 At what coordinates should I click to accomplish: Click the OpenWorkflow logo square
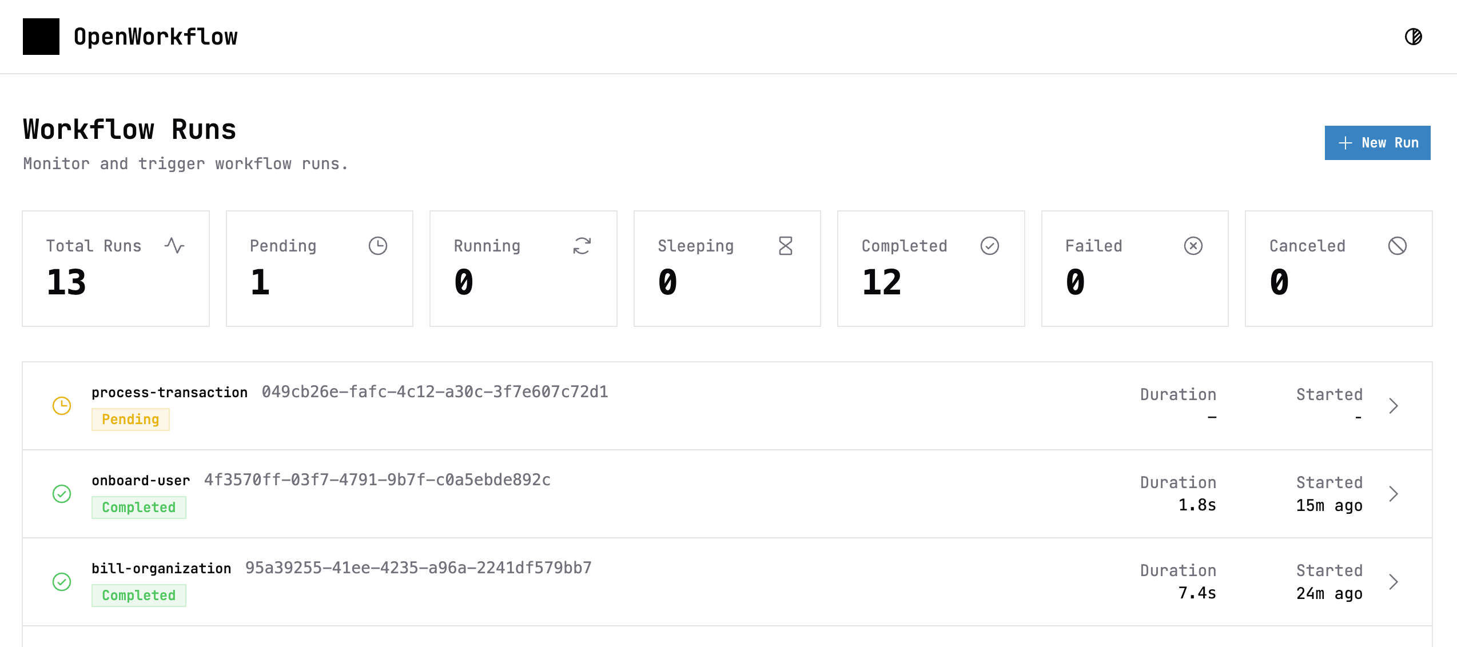[x=41, y=36]
